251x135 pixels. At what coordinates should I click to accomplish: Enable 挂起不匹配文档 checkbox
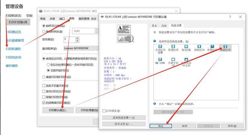pos(43,86)
